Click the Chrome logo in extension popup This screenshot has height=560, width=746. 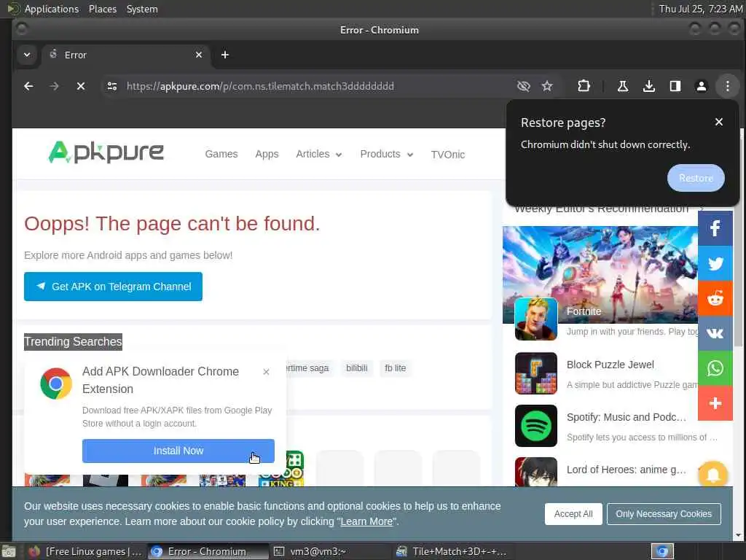[x=56, y=384]
